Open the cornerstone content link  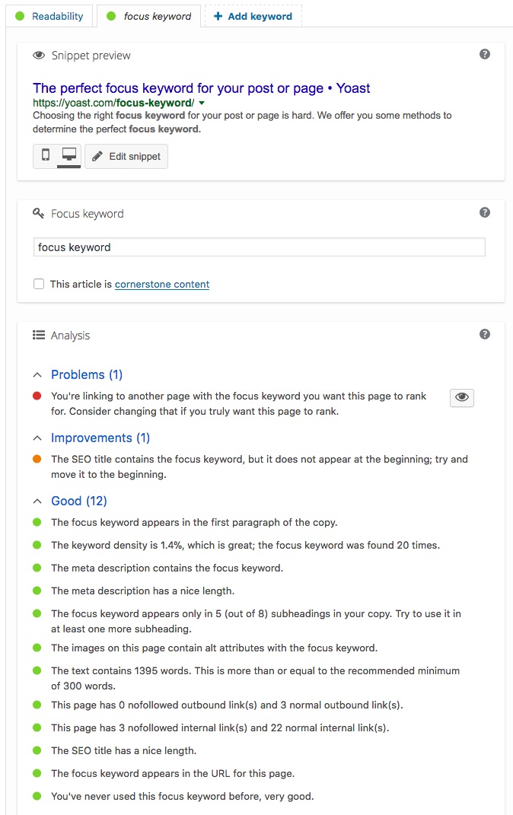162,285
